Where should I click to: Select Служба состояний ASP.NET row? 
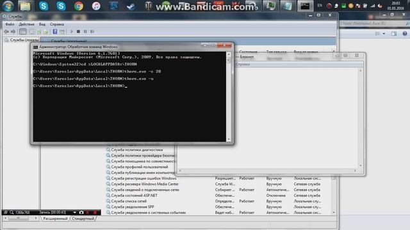pos(134,195)
